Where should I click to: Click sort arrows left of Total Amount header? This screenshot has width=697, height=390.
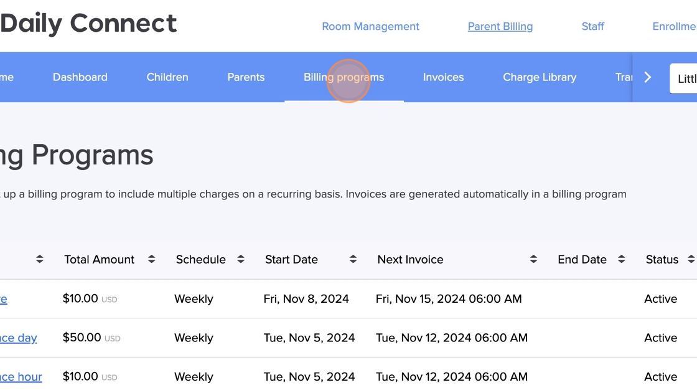click(40, 259)
